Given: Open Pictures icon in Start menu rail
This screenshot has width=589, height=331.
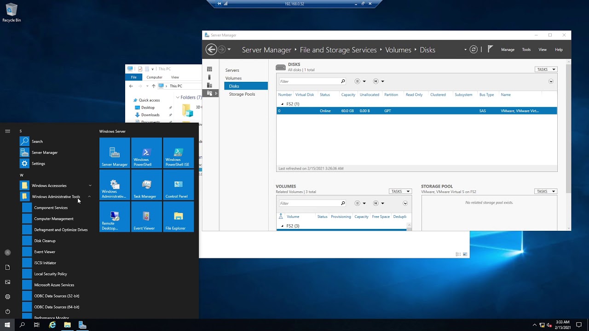Looking at the screenshot, I should [x=7, y=282].
